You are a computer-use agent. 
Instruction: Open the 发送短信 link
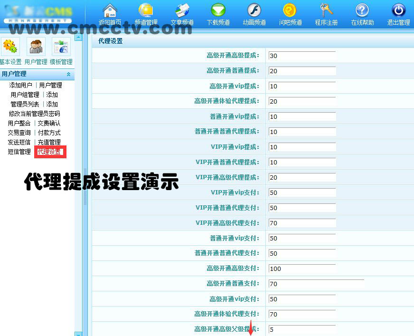(x=19, y=142)
